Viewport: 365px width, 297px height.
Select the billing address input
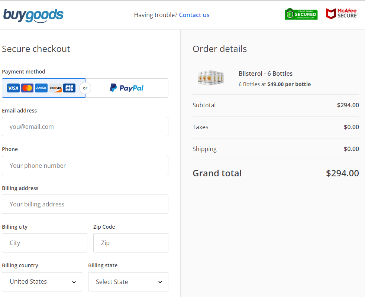coord(85,204)
